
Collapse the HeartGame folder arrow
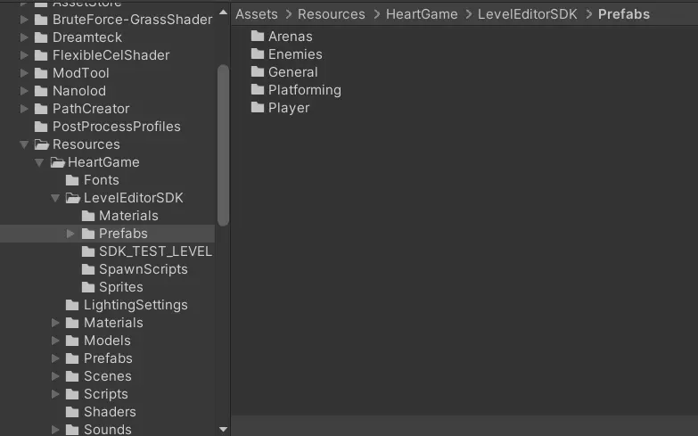click(39, 162)
